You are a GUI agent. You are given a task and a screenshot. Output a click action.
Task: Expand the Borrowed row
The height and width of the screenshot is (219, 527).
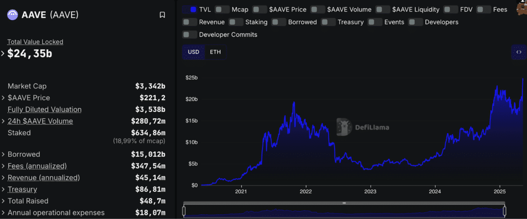coord(3,155)
